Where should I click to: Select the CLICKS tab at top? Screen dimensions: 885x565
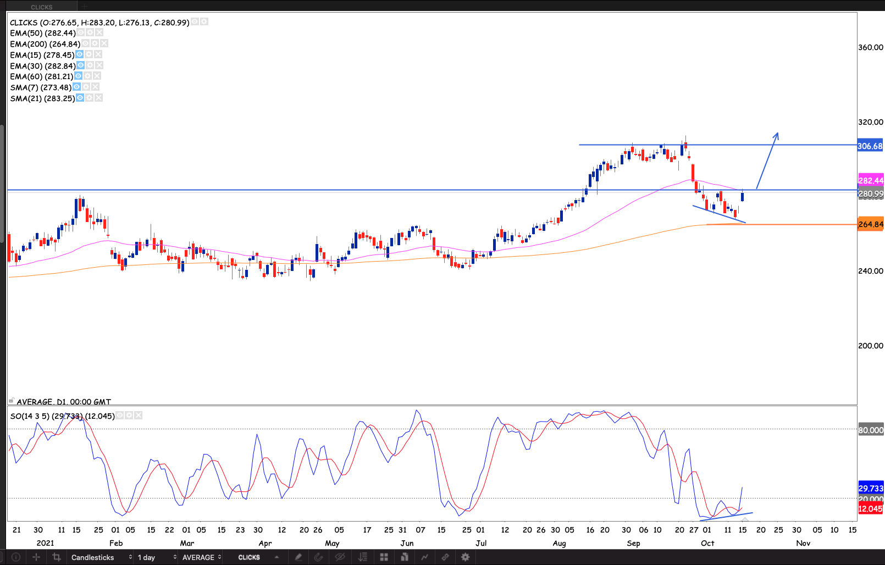(42, 7)
